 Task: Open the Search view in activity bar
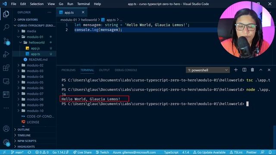[6, 27]
